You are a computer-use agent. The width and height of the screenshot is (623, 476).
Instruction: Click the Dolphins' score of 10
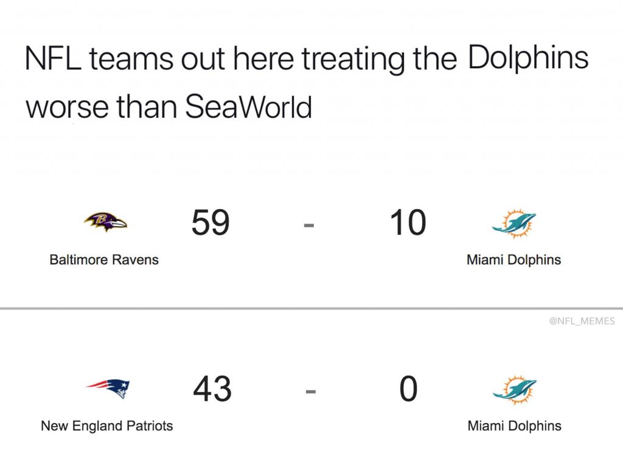[408, 222]
